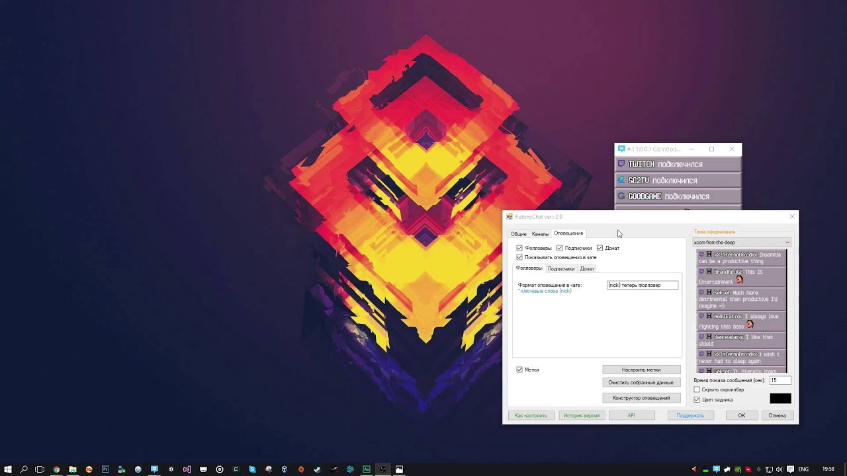Open the network tray icon

coord(769,469)
